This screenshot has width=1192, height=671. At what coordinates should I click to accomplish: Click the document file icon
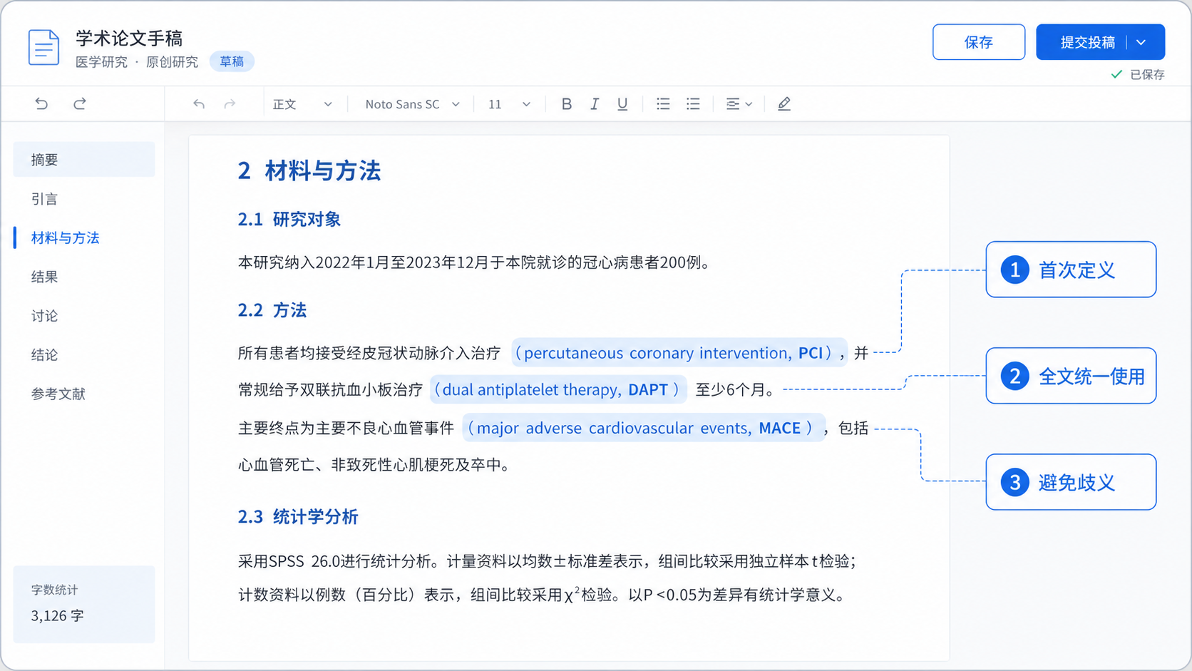[43, 47]
